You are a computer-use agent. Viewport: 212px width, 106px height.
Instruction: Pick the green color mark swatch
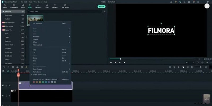tap(43, 82)
